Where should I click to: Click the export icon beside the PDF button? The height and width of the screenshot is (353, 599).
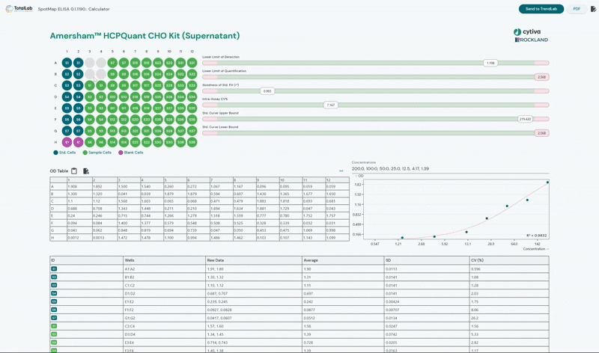(x=593, y=9)
